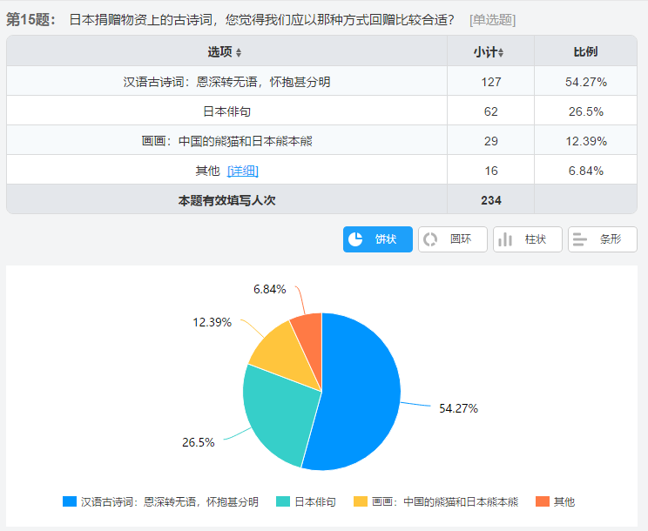Click the column icon in 柱状 button
Screen dimensions: 648x531
pos(505,239)
